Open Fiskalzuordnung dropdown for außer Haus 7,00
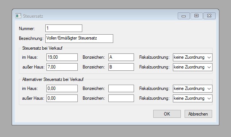 pyautogui.click(x=192, y=67)
